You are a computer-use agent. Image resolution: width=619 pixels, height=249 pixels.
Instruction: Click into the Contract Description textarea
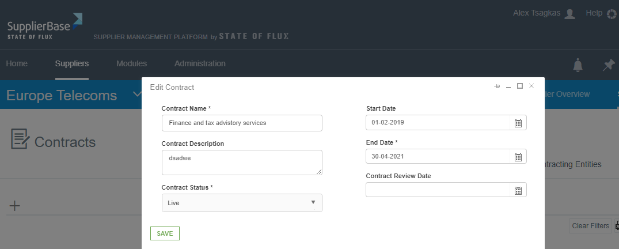click(x=242, y=162)
